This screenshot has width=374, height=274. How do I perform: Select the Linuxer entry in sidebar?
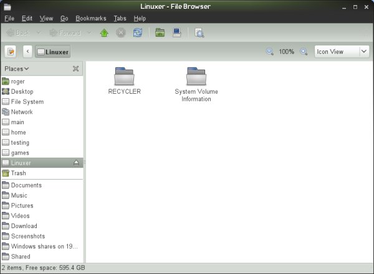42,163
